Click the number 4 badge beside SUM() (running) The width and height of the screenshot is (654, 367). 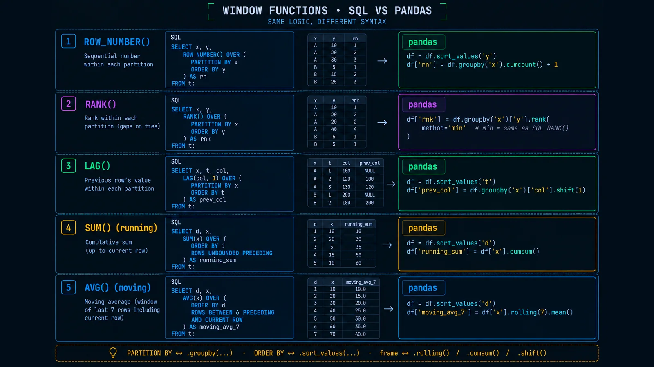point(69,228)
